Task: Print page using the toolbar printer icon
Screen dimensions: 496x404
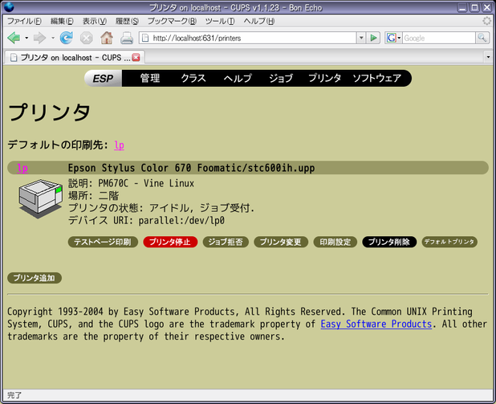Action: (x=127, y=39)
